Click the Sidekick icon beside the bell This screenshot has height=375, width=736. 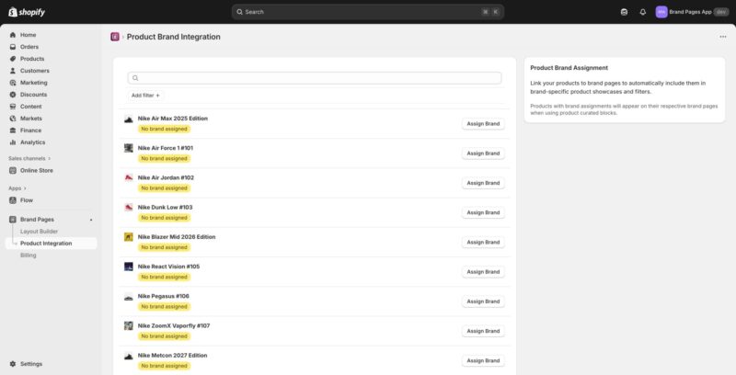pos(624,12)
